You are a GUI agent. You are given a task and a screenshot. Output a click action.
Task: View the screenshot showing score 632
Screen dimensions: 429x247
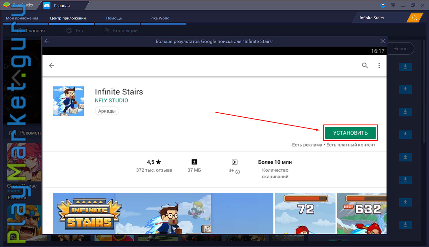pyautogui.click(x=361, y=213)
